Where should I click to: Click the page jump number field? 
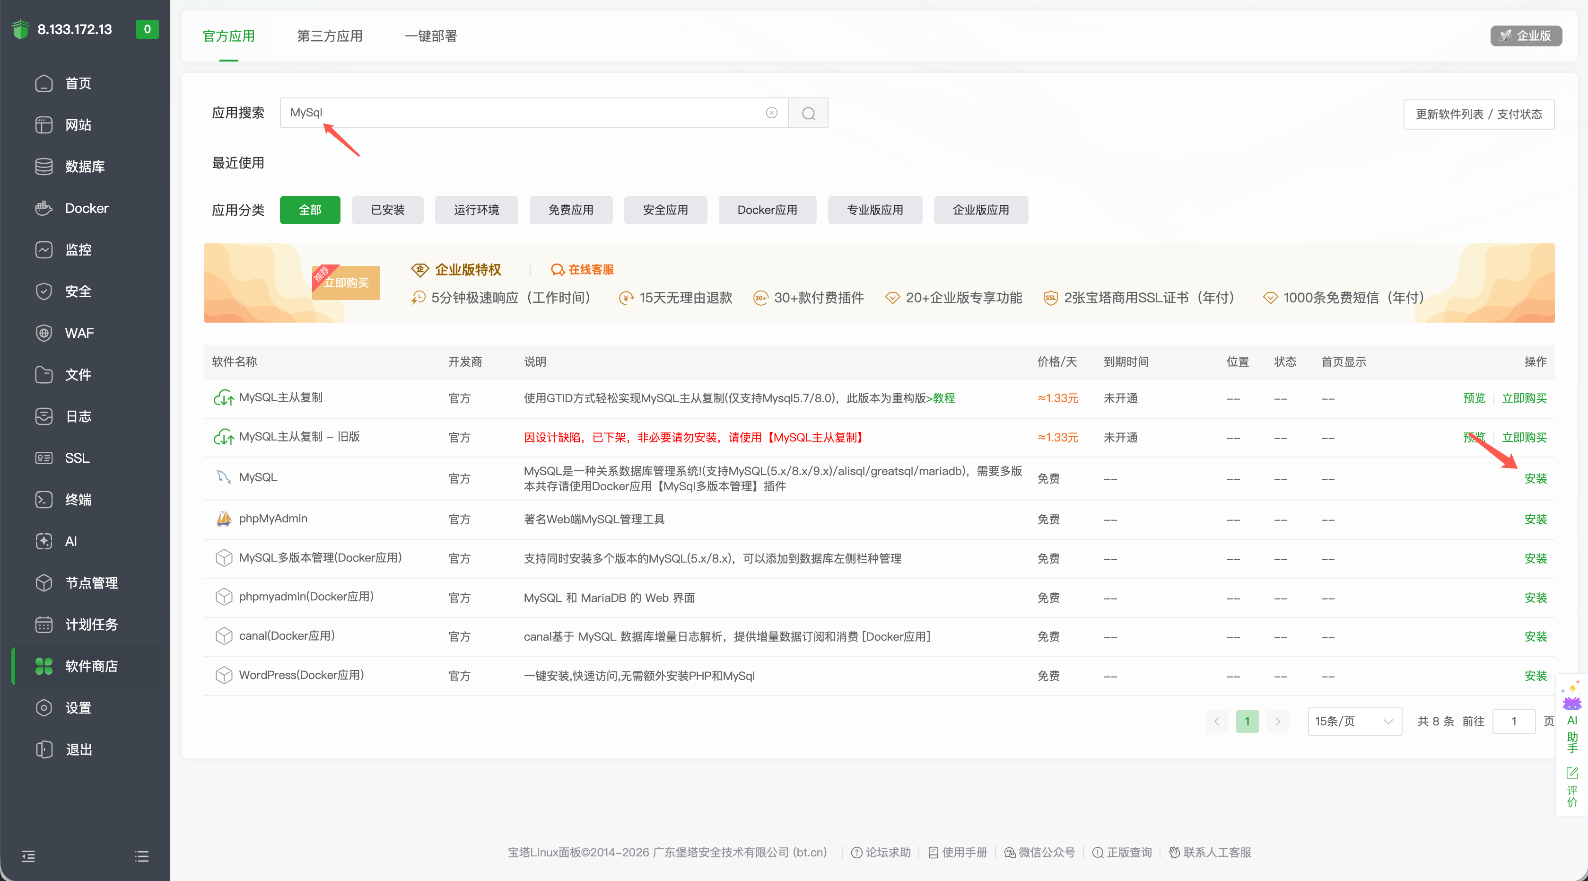pyautogui.click(x=1513, y=721)
